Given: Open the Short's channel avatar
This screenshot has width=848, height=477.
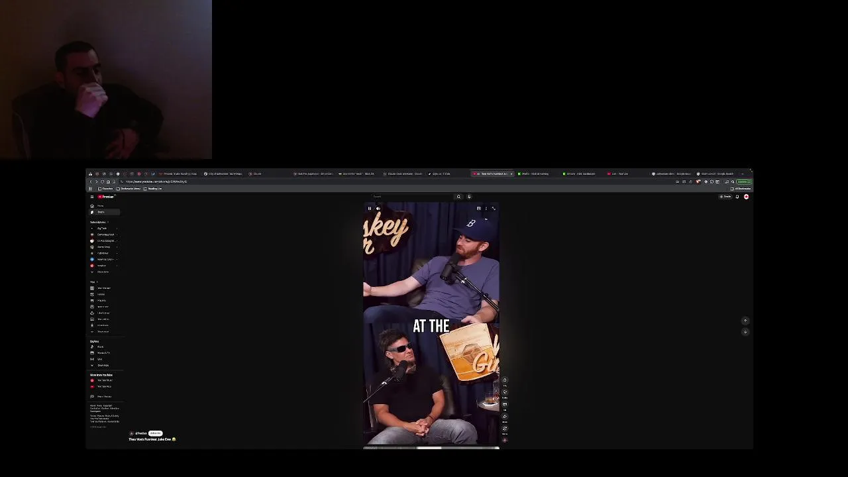Looking at the screenshot, I should tap(131, 433).
